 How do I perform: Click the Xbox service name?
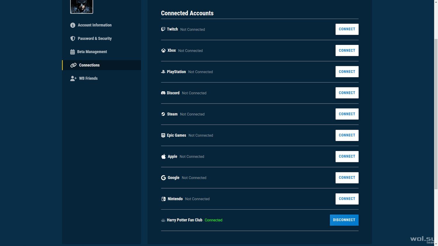[172, 50]
